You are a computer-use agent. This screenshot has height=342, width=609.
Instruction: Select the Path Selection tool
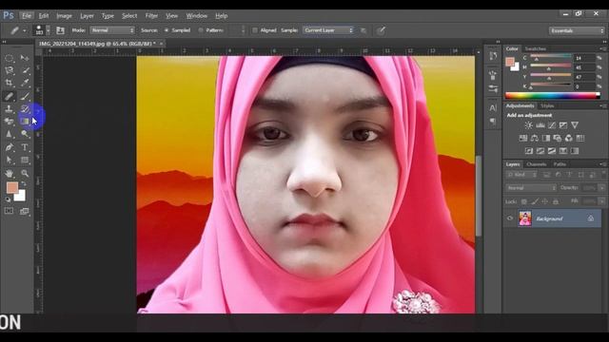coord(9,160)
